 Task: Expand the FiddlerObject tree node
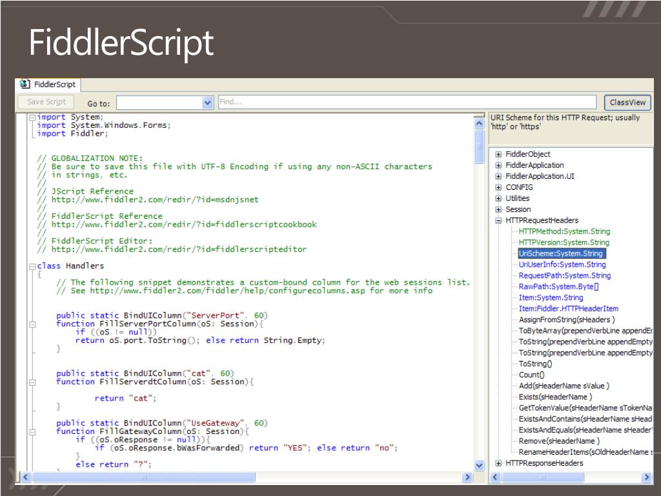pyautogui.click(x=498, y=154)
